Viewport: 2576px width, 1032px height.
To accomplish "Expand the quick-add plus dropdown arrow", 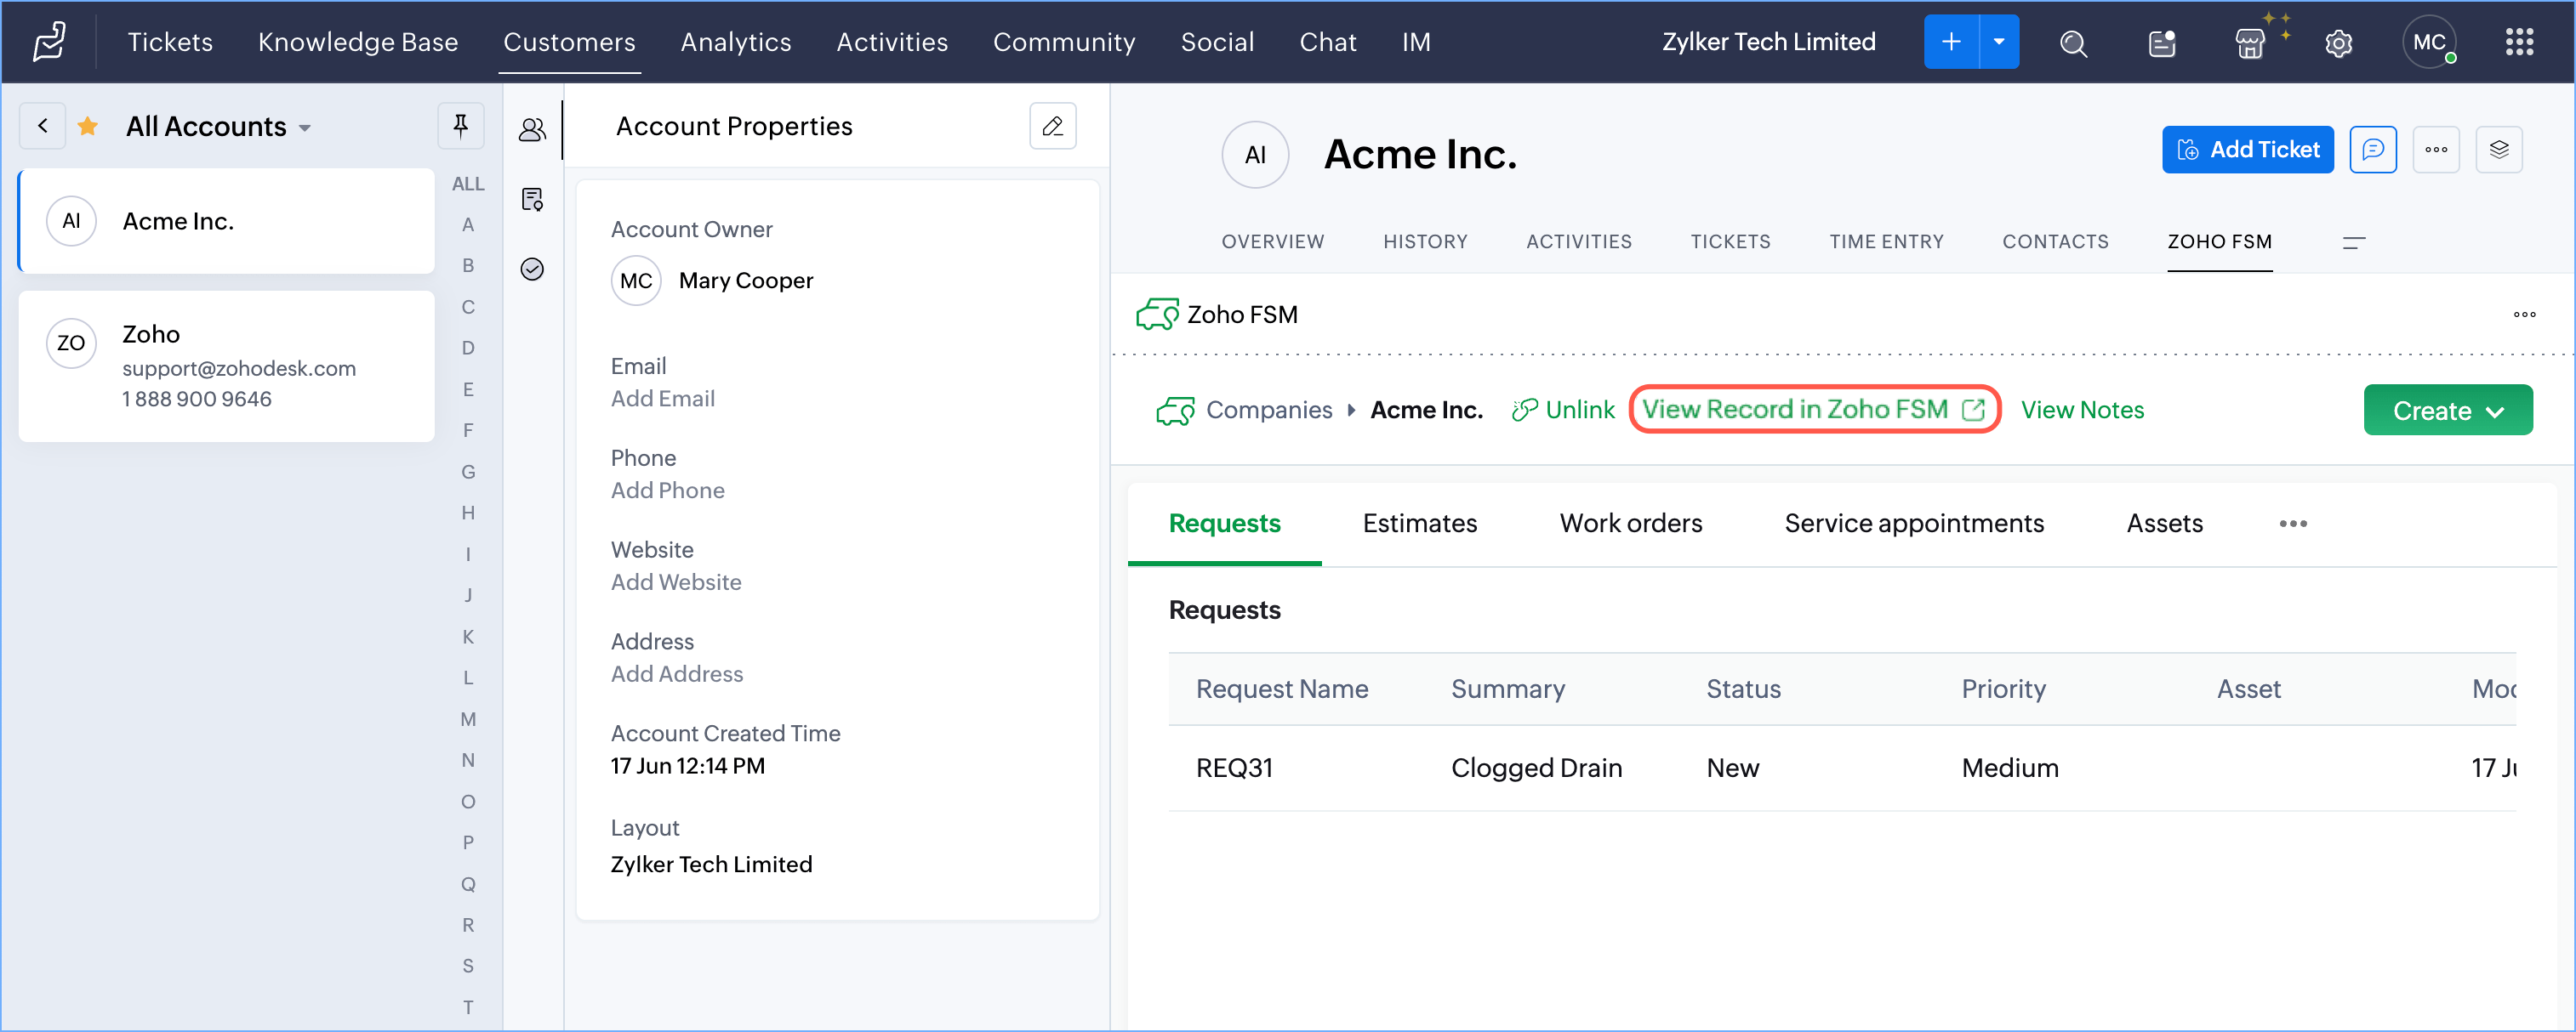I will (1998, 42).
